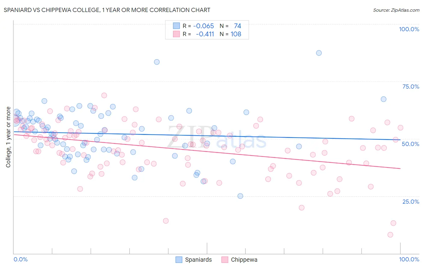The image size is (423, 268).
Task: Select the Spaniards legend label
Action: point(198,260)
